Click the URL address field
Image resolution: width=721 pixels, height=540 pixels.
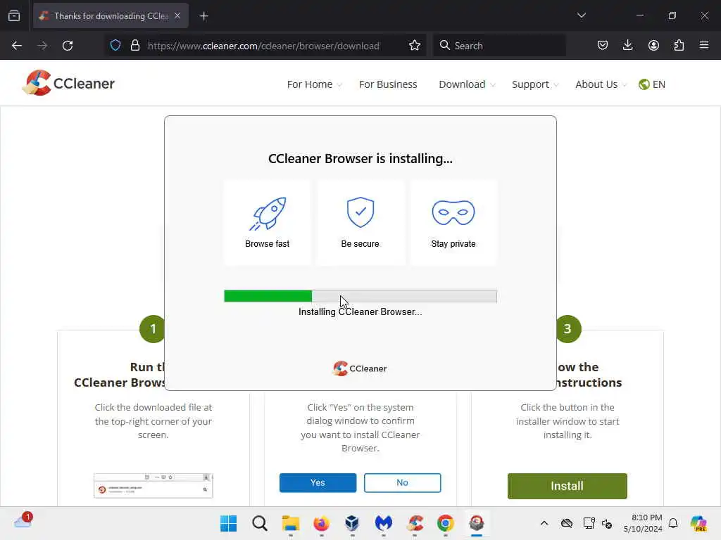click(263, 46)
